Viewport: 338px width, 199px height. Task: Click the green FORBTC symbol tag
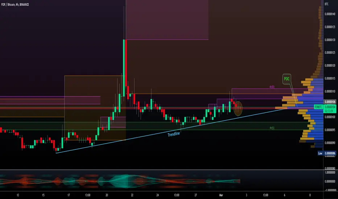click(x=318, y=107)
